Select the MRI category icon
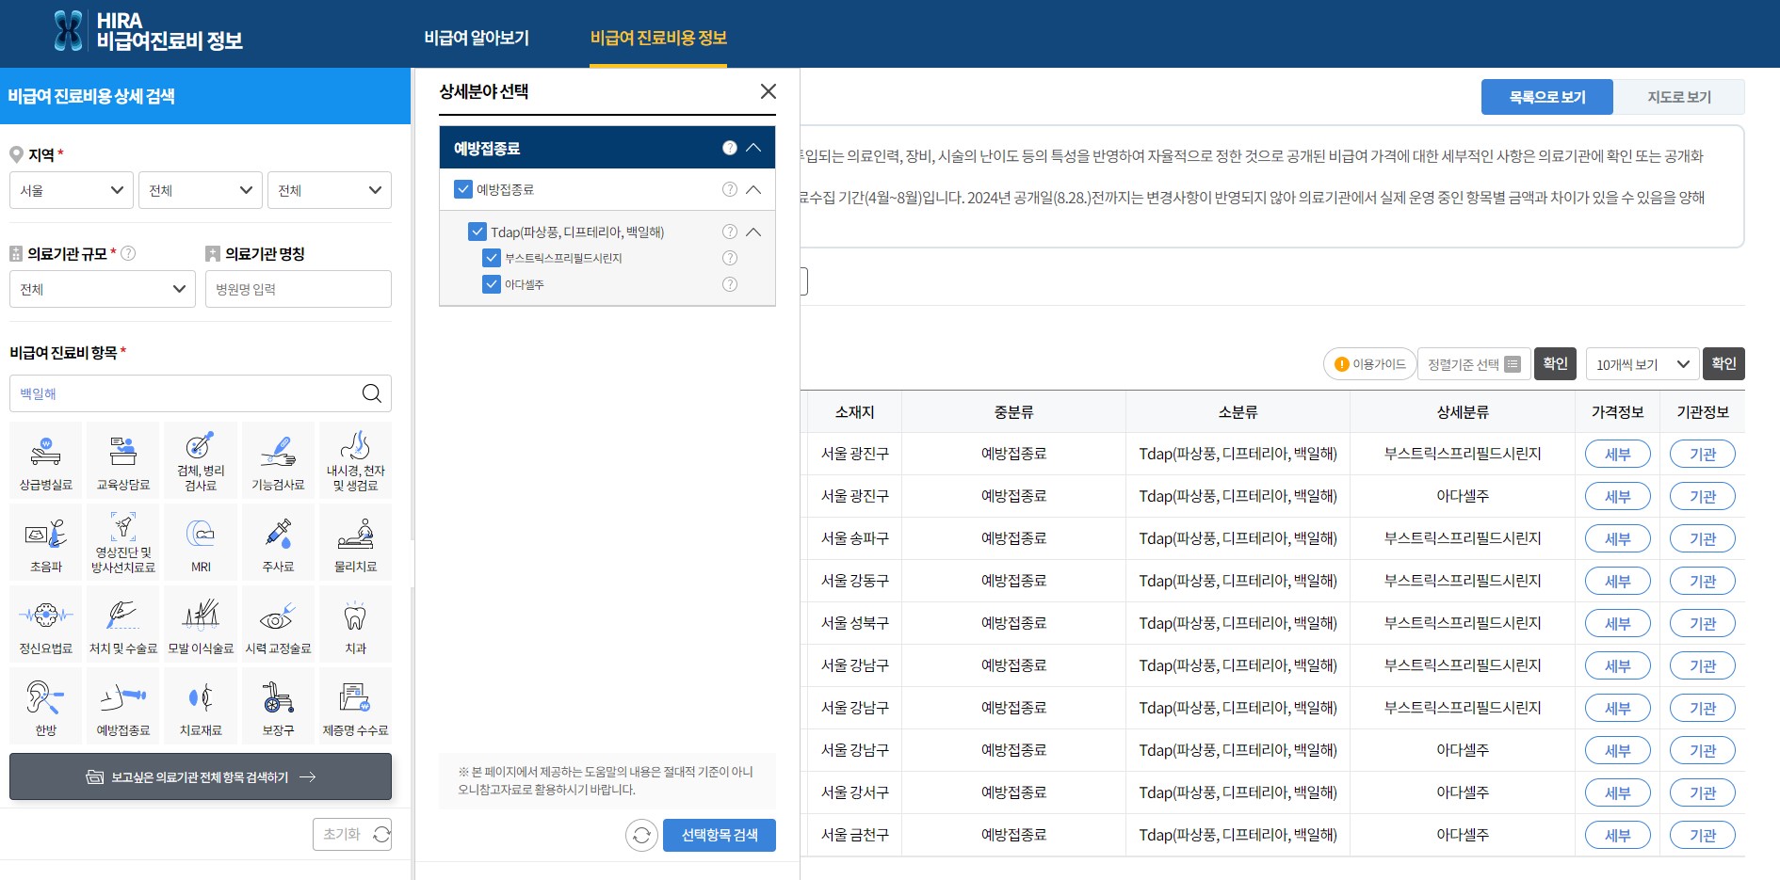1780x880 pixels. tap(201, 542)
